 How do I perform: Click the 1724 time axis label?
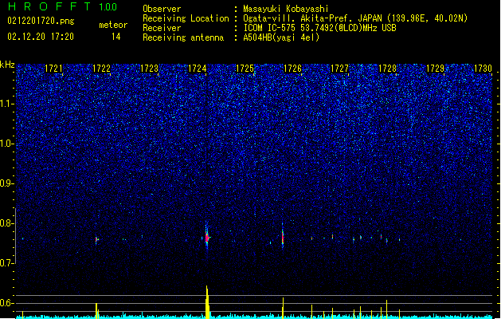[198, 68]
